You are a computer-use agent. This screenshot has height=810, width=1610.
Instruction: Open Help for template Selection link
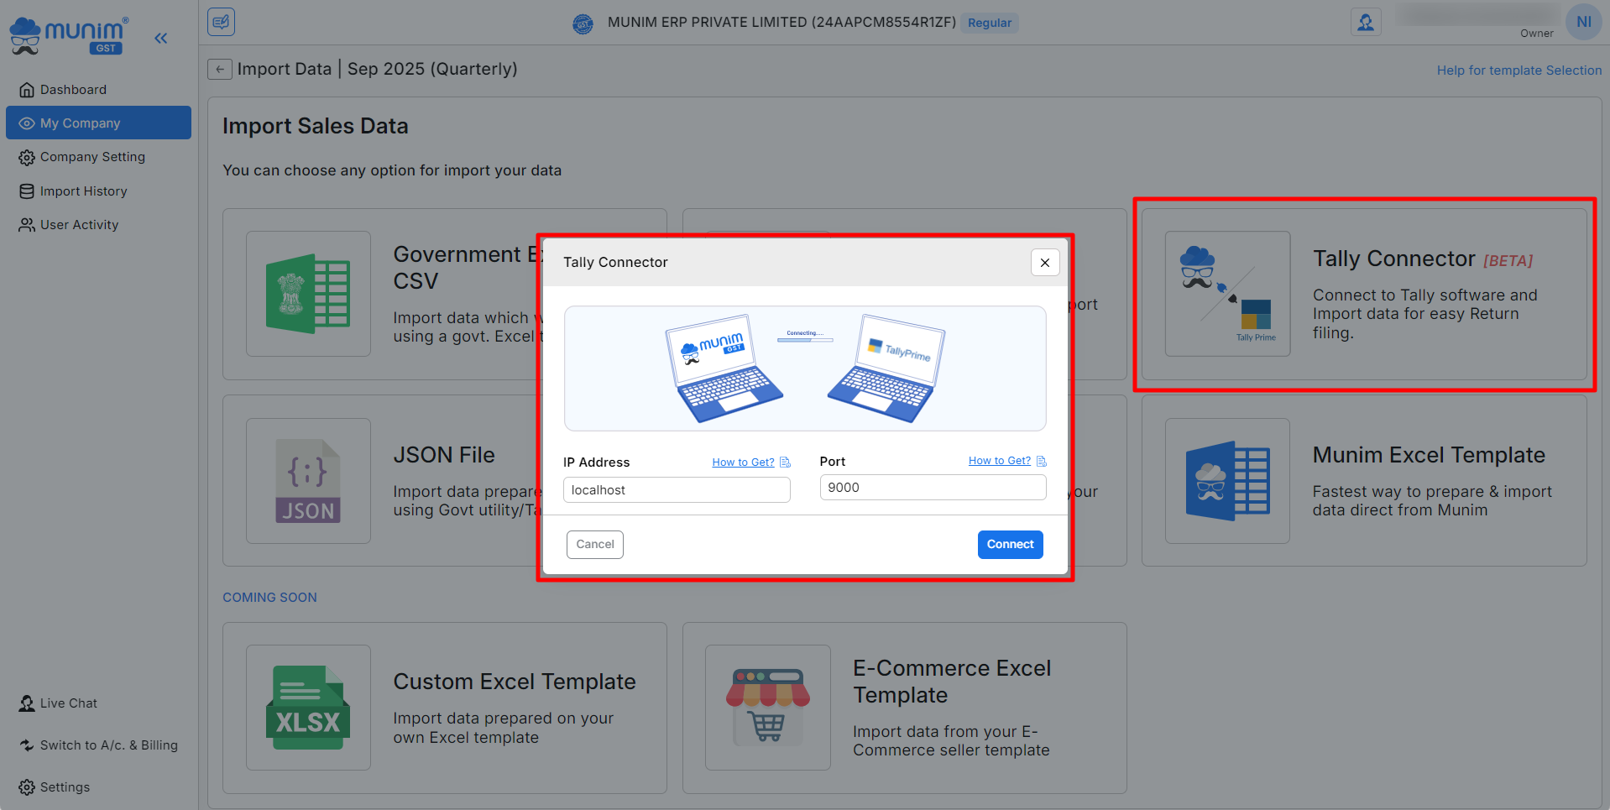pyautogui.click(x=1519, y=71)
